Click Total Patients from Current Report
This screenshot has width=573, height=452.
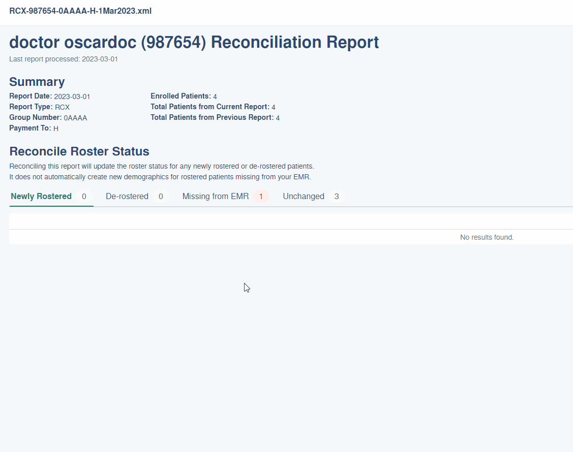(x=213, y=107)
